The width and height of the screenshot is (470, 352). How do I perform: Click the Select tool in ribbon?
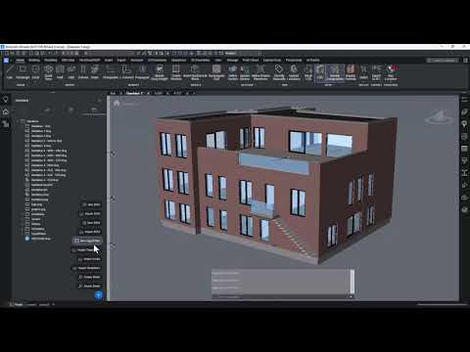coord(363,71)
